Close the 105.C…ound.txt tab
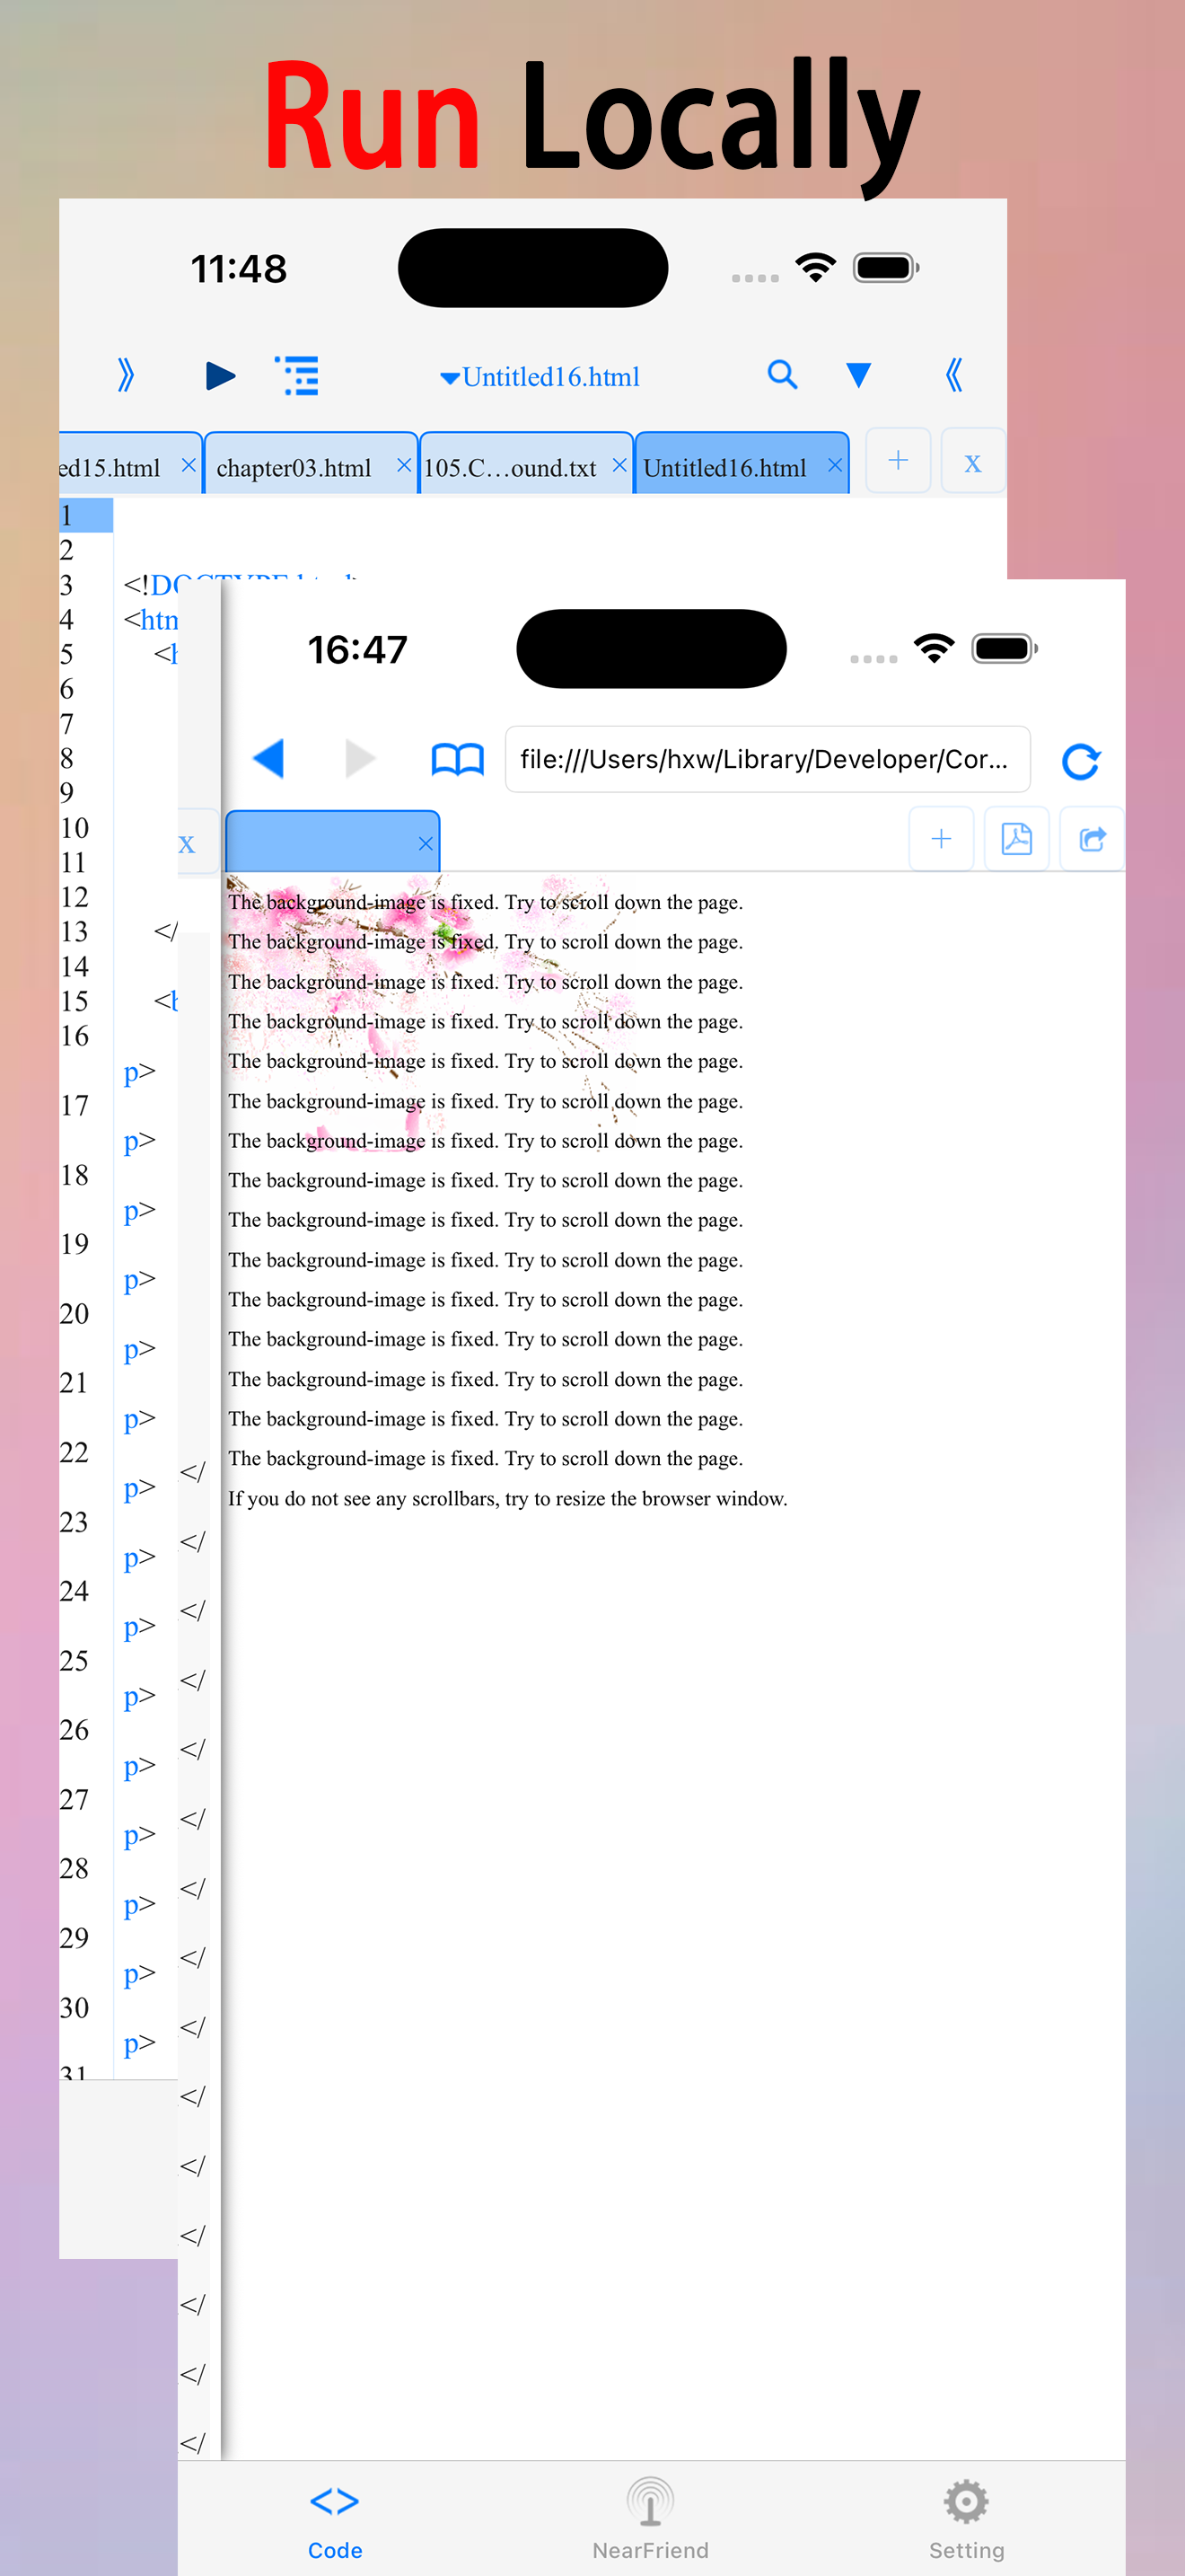1185x2576 pixels. (619, 465)
